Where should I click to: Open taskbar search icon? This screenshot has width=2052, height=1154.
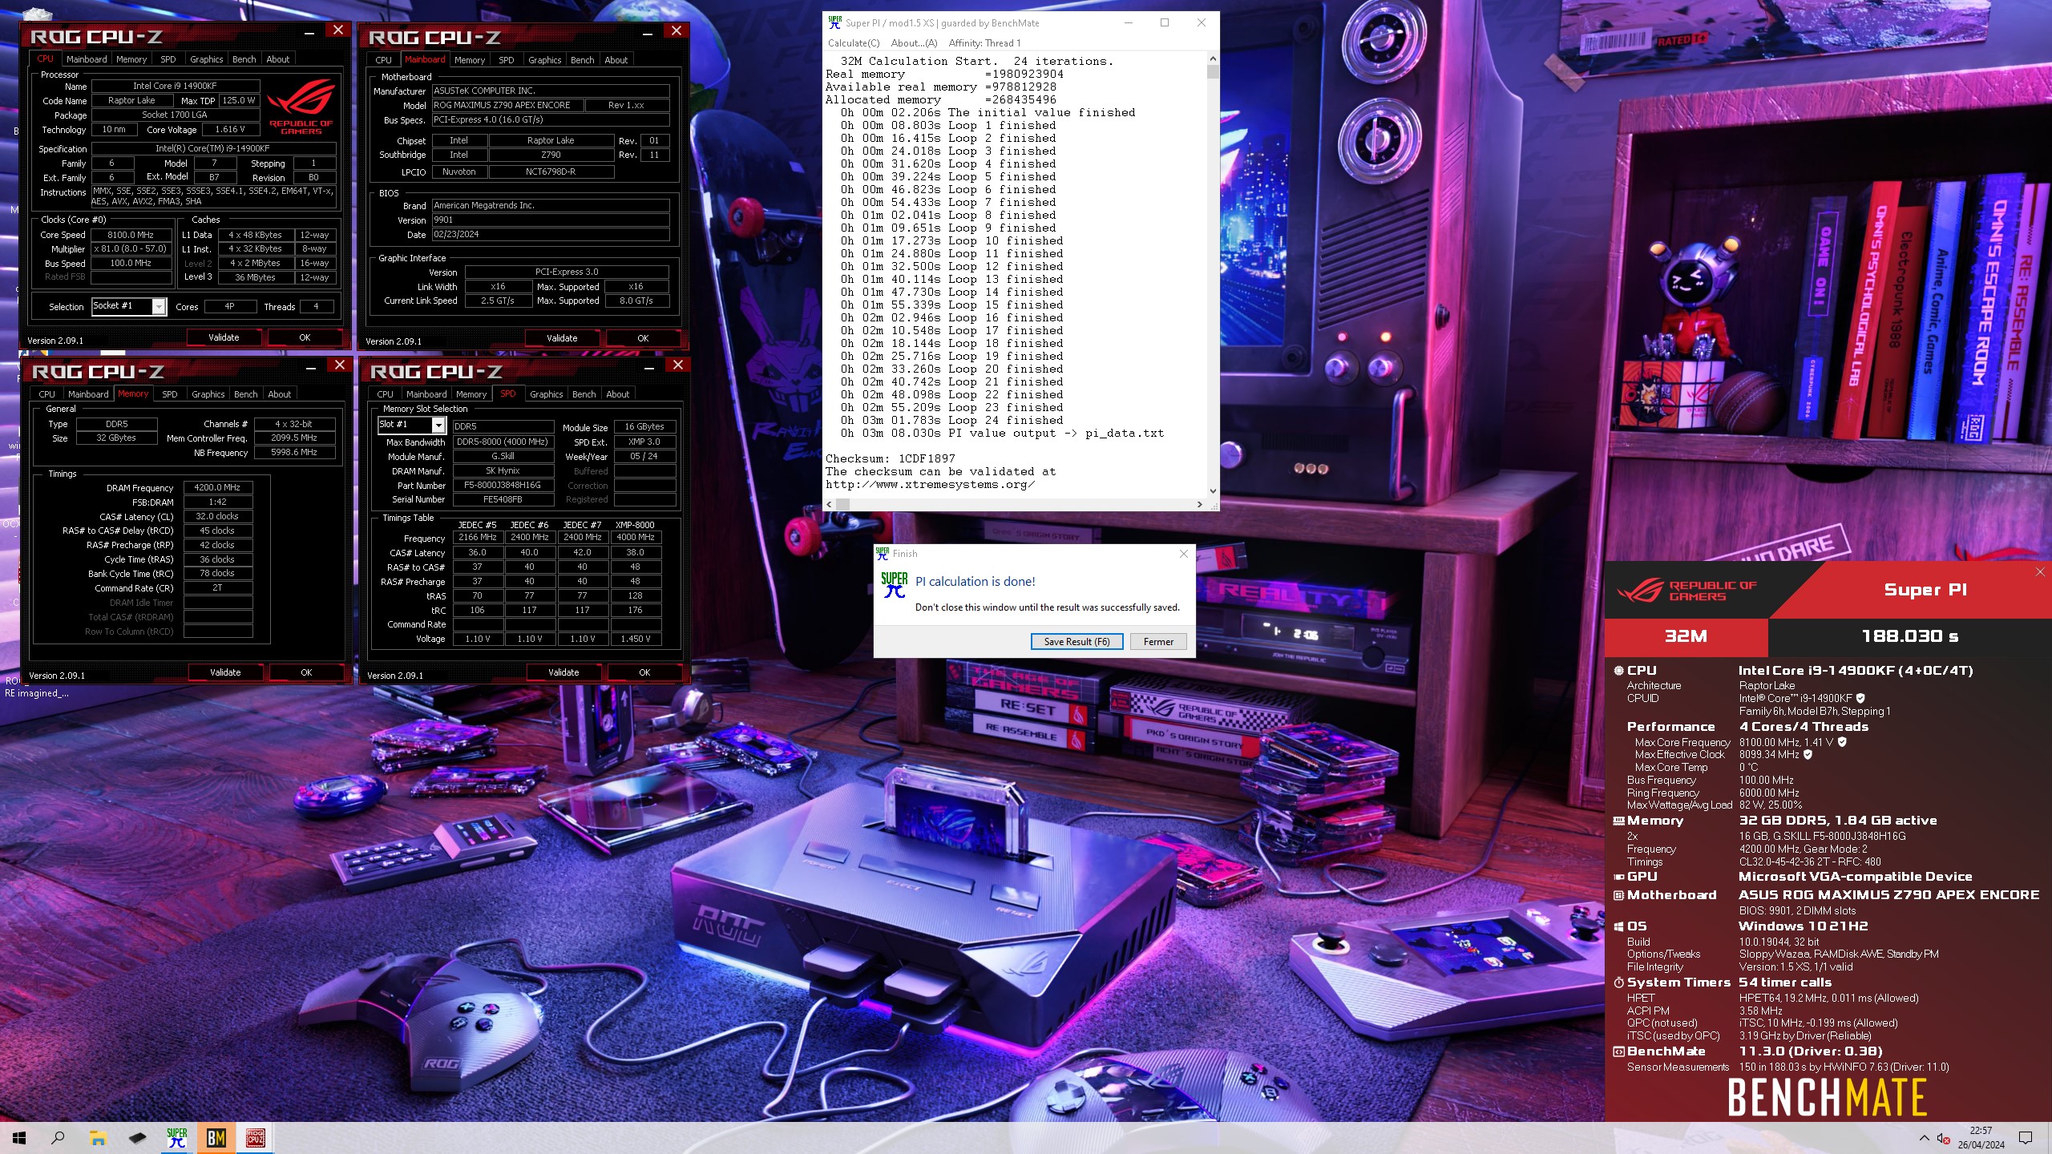58,1137
